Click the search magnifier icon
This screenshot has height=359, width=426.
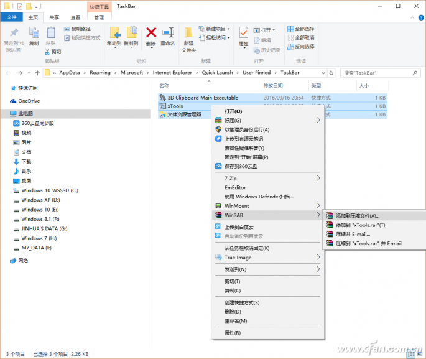click(415, 73)
